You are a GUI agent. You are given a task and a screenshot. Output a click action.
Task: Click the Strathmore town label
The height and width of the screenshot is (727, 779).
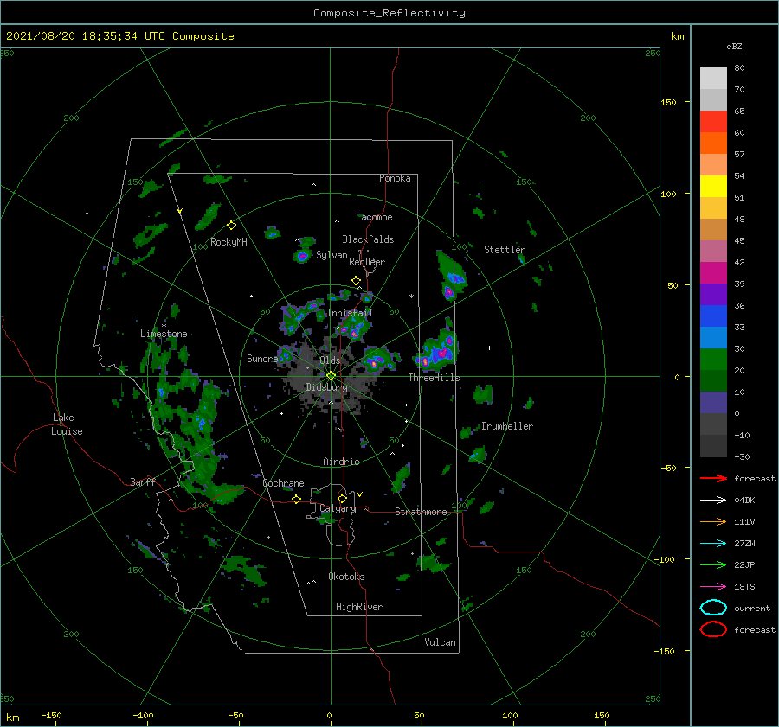point(422,512)
